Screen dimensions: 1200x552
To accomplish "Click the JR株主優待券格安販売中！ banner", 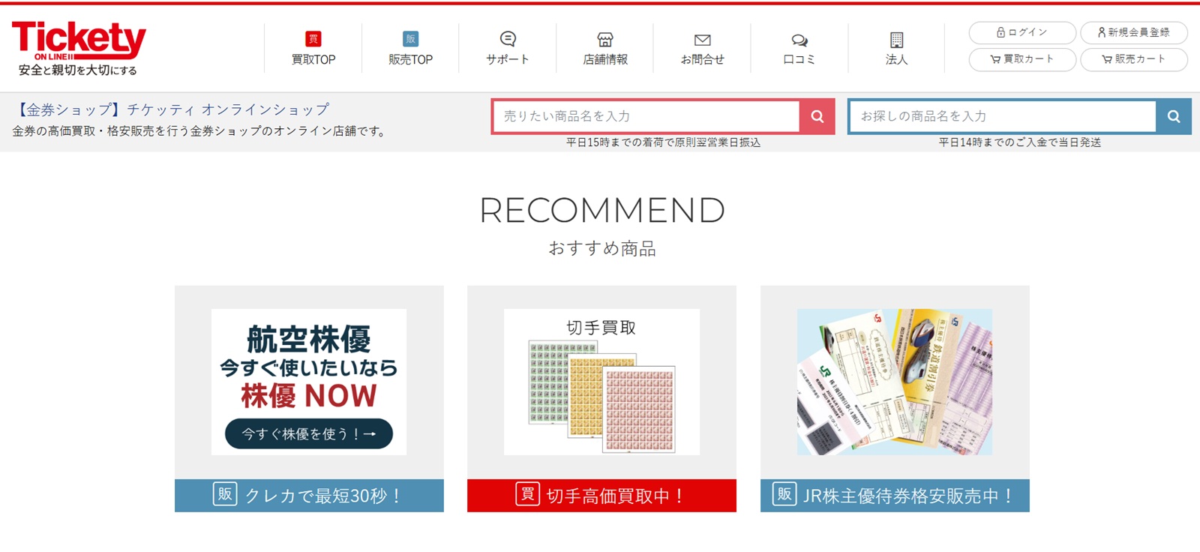I will click(x=895, y=496).
